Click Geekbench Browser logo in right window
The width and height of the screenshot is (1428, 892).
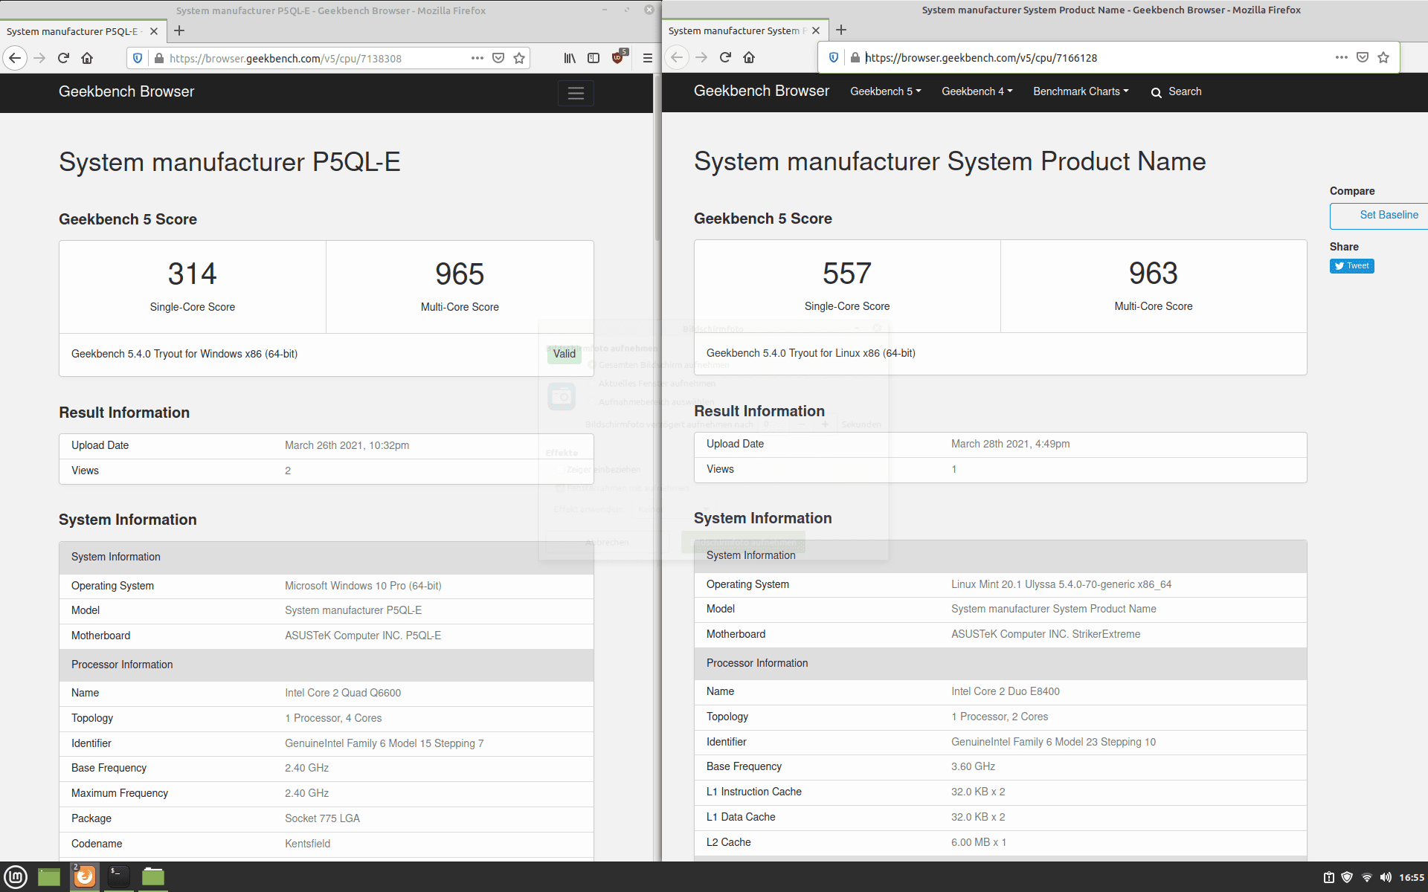(762, 91)
